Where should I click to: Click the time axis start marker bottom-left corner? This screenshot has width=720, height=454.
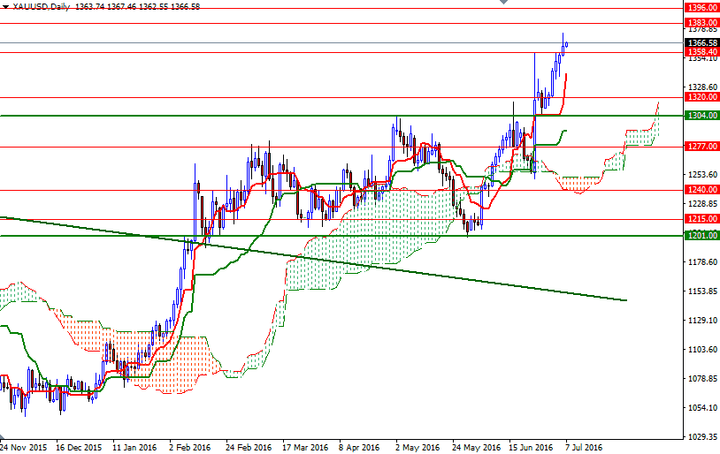pos(3,438)
